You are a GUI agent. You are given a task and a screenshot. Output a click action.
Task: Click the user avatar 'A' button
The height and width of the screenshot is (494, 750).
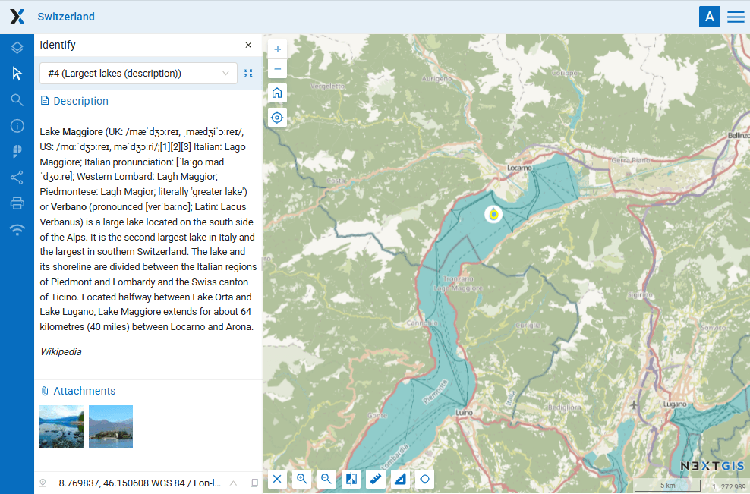(x=709, y=17)
